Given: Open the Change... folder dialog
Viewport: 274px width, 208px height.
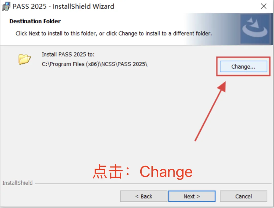Looking at the screenshot, I should point(243,66).
